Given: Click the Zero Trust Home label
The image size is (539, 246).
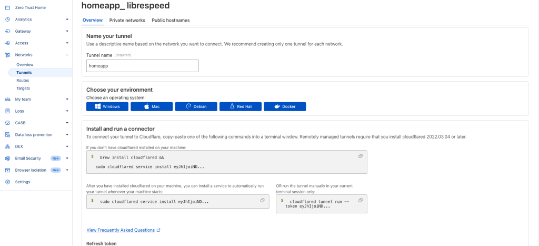Looking at the screenshot, I should pos(30,7).
